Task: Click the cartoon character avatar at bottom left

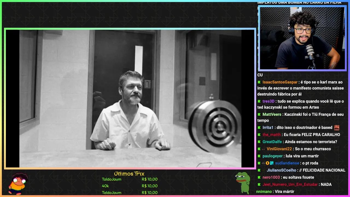Action: (18, 183)
